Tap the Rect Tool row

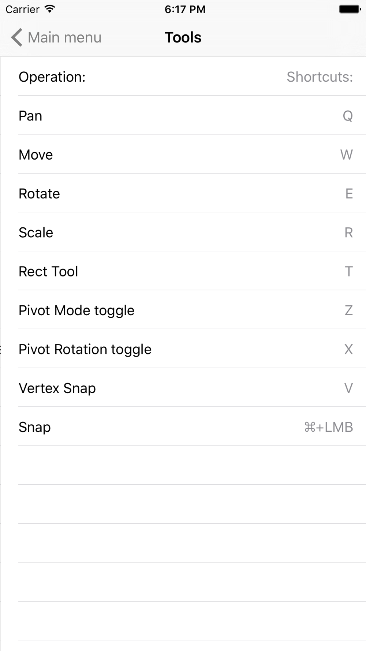(x=183, y=271)
